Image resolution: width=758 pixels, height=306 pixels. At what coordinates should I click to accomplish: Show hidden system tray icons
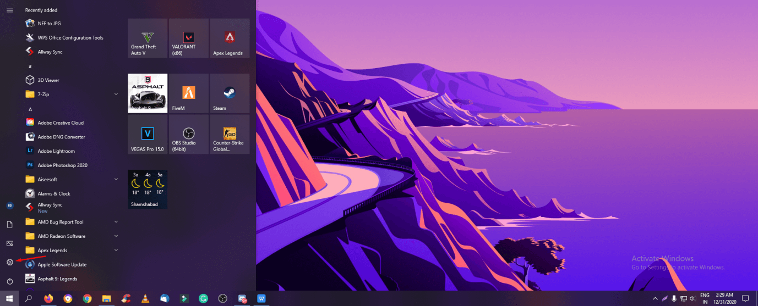(x=655, y=298)
